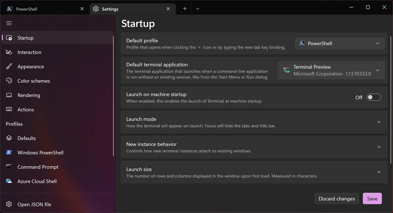The height and width of the screenshot is (213, 393).
Task: Click the Profiles section header
Action: (x=14, y=124)
